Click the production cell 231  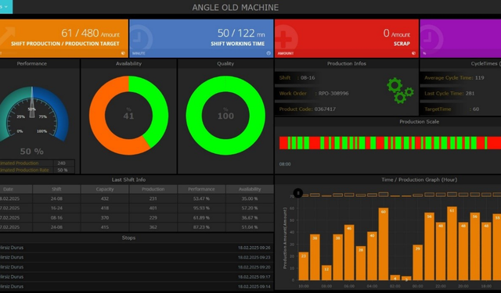(x=153, y=198)
